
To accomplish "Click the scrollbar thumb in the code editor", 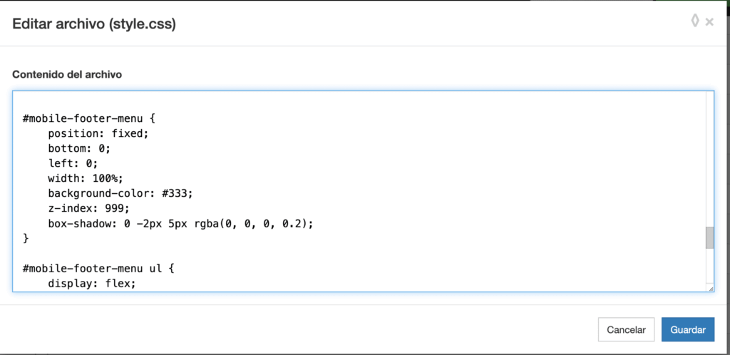I will click(x=709, y=238).
